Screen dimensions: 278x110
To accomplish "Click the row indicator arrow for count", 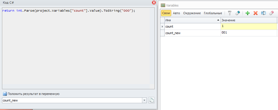I will pyautogui.click(x=162, y=26).
